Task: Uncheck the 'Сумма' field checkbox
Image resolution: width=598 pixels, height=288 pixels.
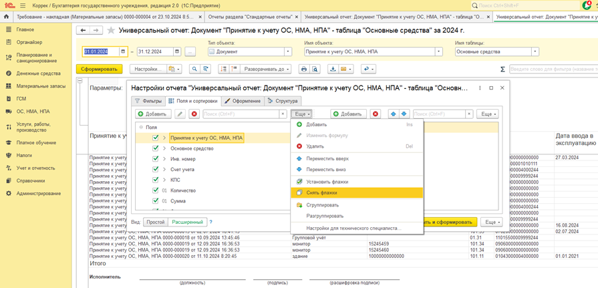Action: click(x=155, y=200)
